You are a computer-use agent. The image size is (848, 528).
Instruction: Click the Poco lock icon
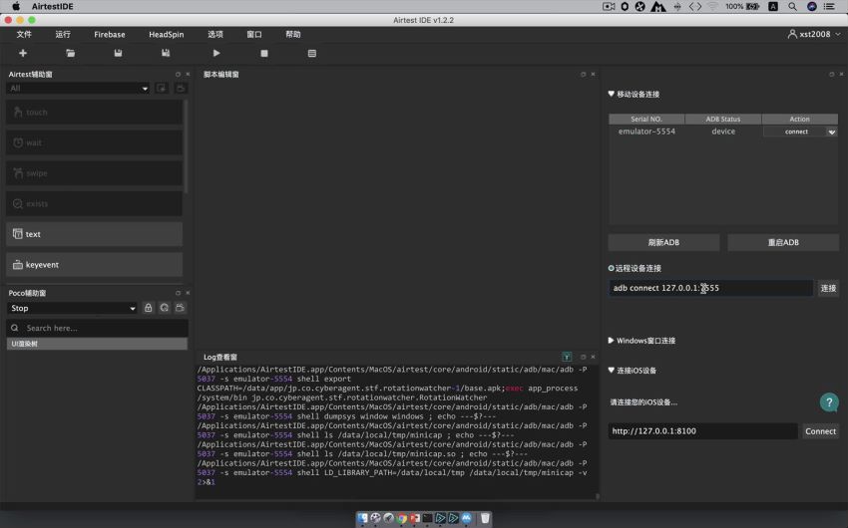(149, 308)
